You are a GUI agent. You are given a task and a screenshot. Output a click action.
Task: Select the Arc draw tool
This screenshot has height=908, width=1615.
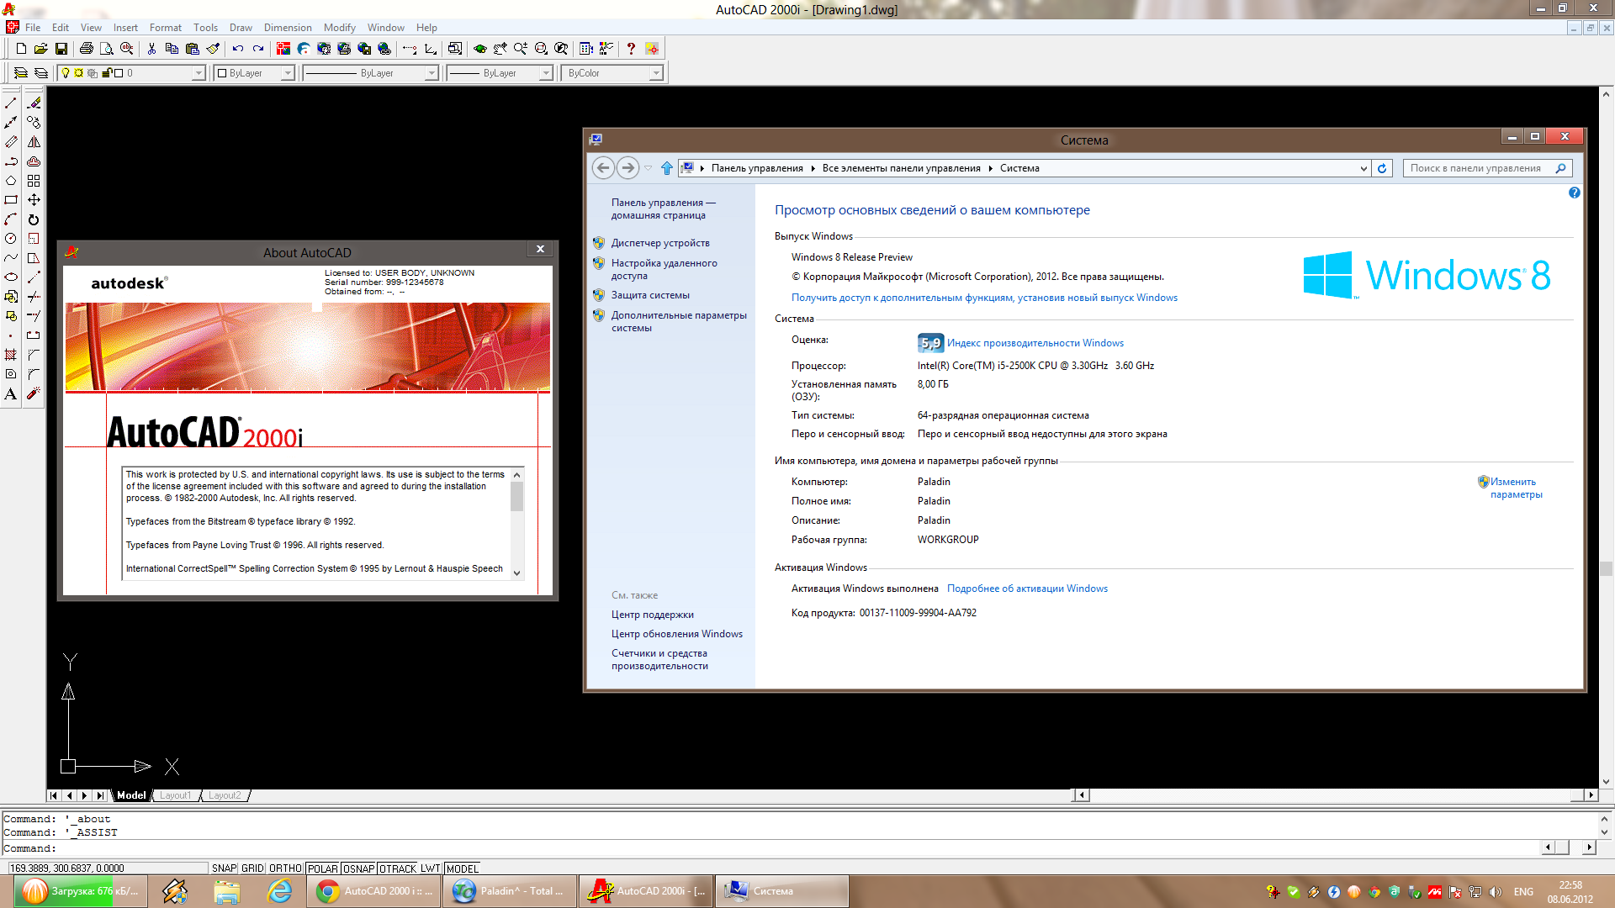tap(11, 219)
